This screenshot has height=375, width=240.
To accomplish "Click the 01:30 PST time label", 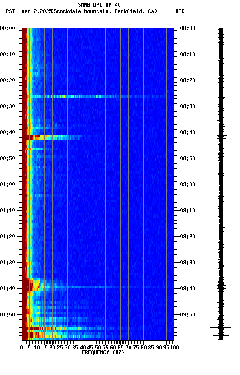I will 7,263.
